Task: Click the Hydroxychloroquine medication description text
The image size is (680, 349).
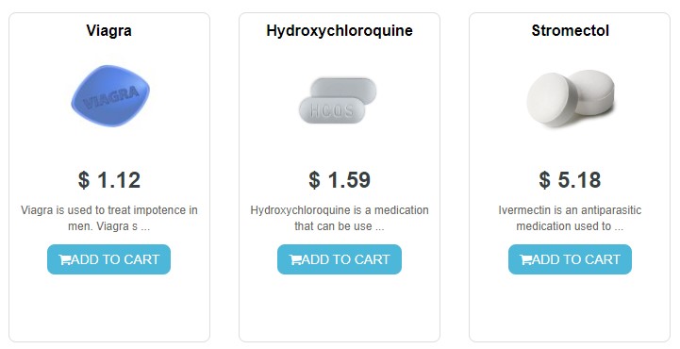Action: coord(340,218)
